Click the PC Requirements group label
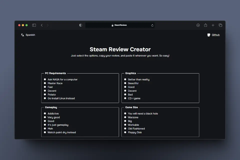 pyautogui.click(x=55, y=73)
